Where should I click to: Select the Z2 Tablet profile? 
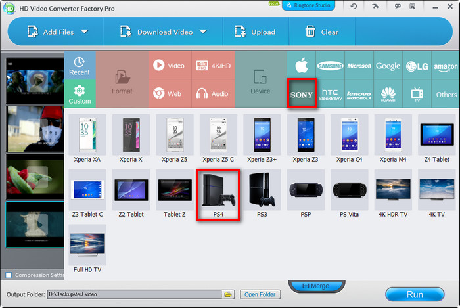pos(131,194)
